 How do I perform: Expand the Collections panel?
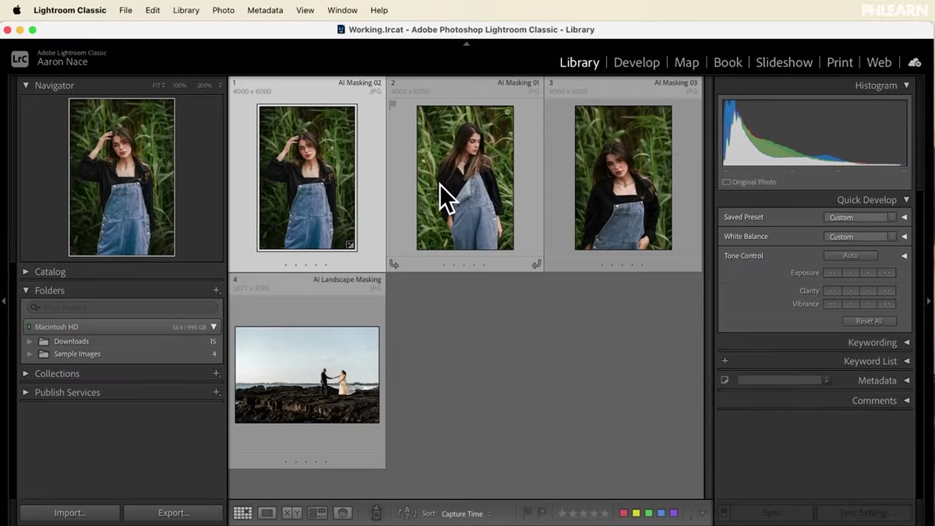tap(26, 373)
